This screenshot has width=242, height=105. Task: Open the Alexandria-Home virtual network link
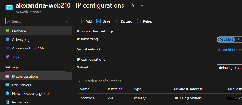tap(229, 50)
